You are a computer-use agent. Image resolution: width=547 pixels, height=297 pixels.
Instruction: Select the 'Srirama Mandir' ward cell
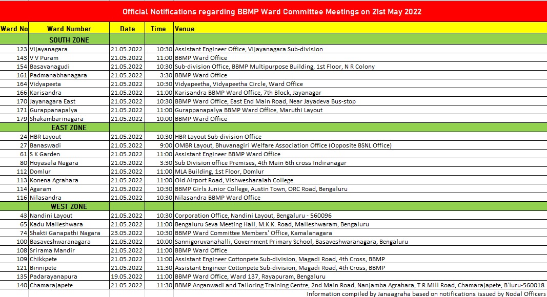69,250
